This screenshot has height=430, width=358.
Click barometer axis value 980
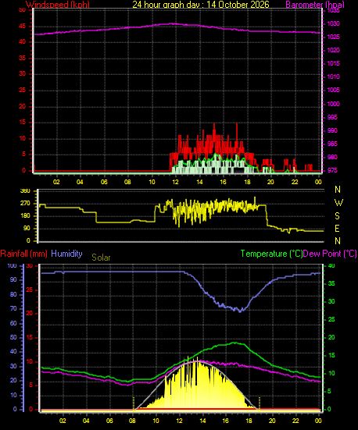tap(332, 157)
